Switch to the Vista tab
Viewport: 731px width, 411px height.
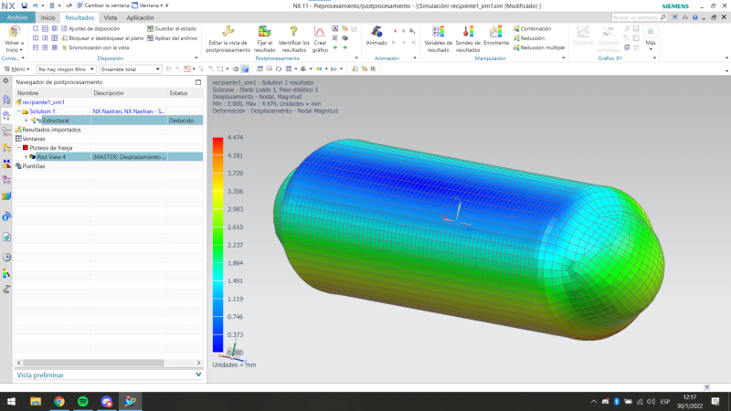click(110, 17)
